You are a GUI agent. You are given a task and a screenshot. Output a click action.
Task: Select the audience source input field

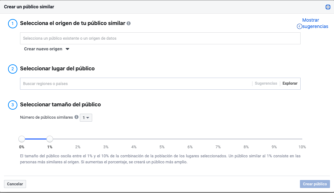pos(160,38)
